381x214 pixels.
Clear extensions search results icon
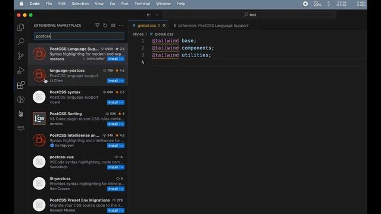point(113,26)
